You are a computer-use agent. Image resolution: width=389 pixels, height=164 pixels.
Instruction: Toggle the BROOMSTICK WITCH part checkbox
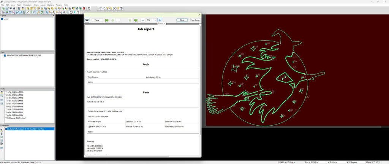click(x=5, y=55)
